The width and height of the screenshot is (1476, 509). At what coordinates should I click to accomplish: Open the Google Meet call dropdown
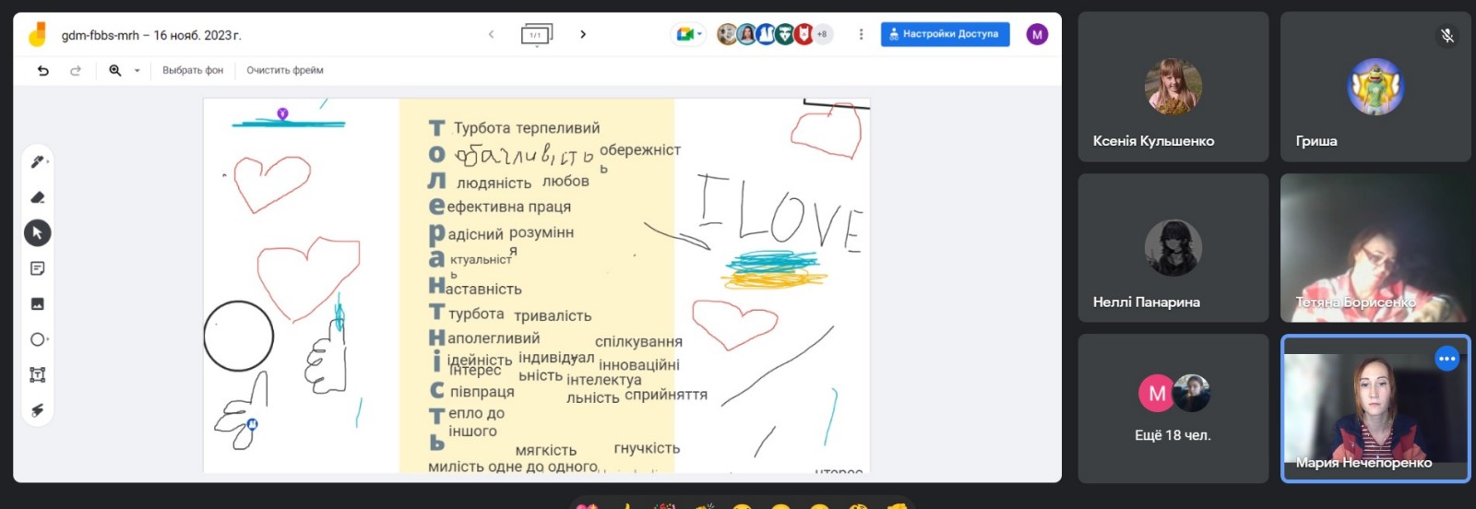689,34
